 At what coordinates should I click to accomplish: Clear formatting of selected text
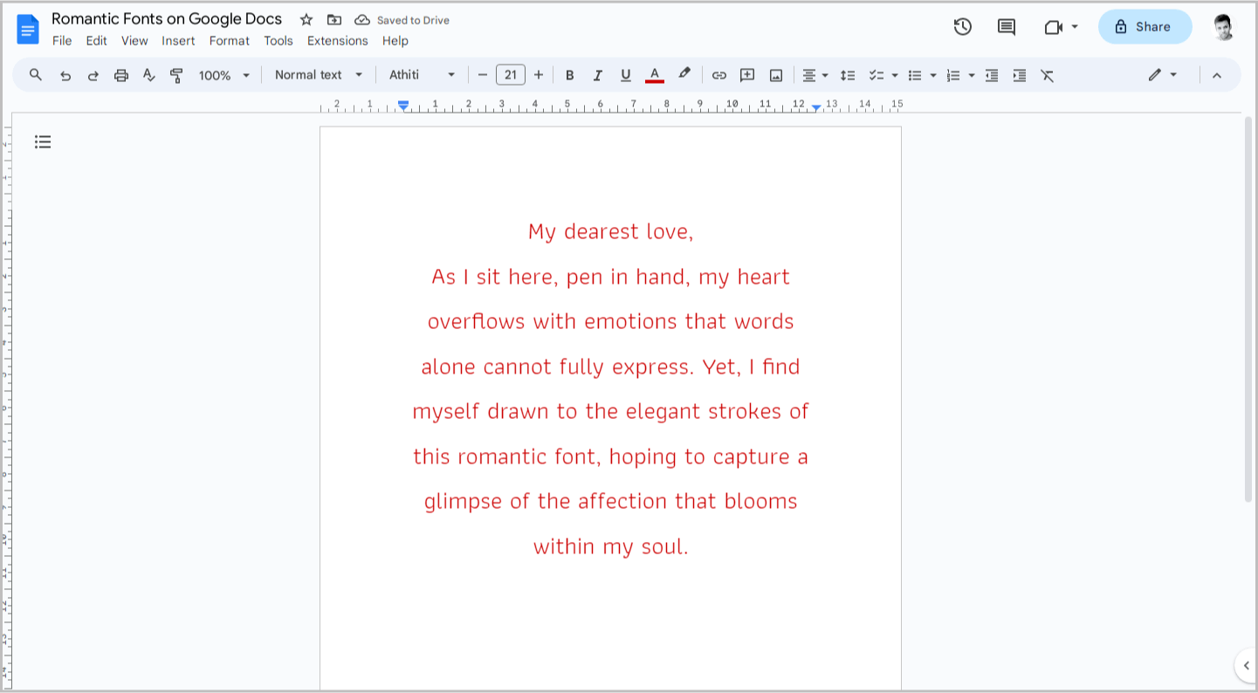click(x=1048, y=75)
